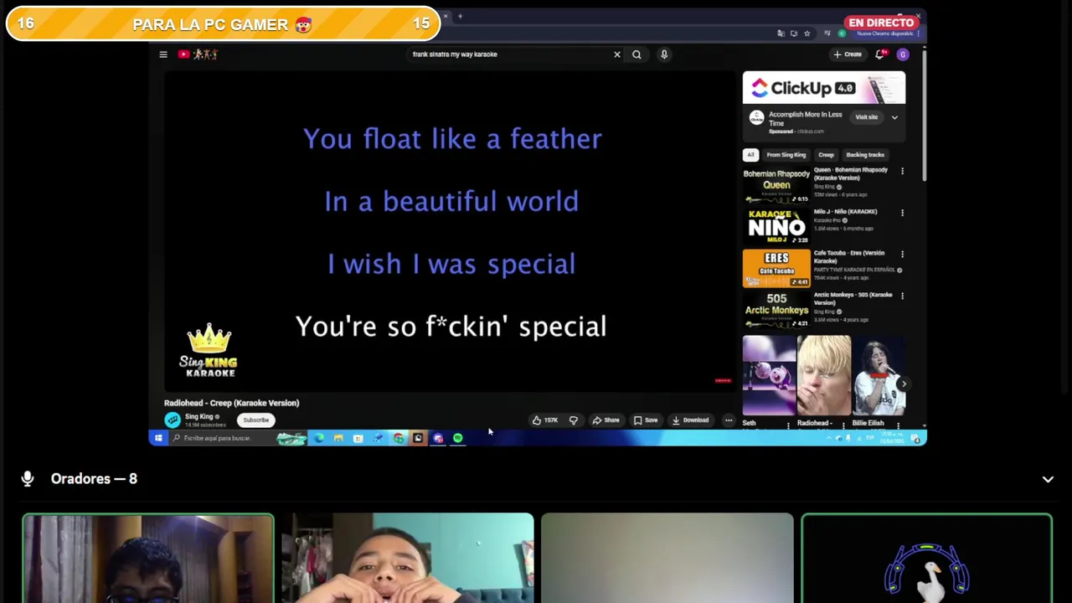Clear the search box with the X icon
The height and width of the screenshot is (603, 1072).
(617, 54)
